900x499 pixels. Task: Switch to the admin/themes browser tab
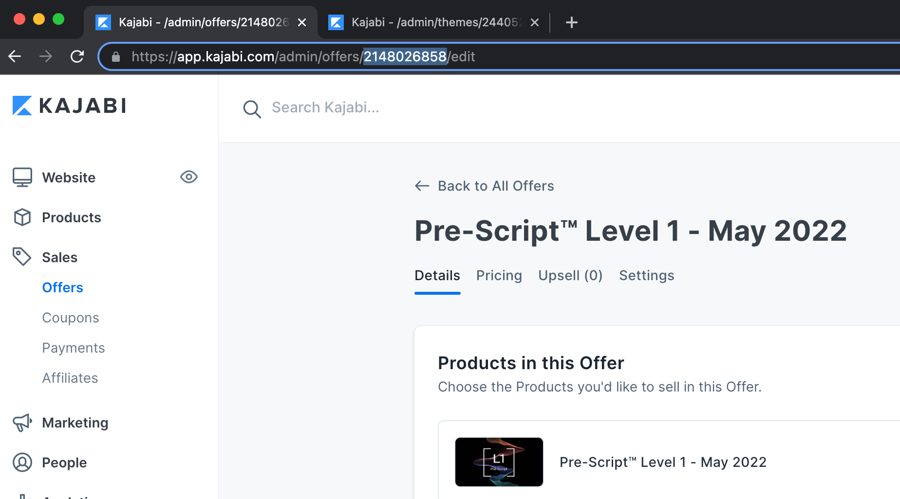[x=433, y=22]
